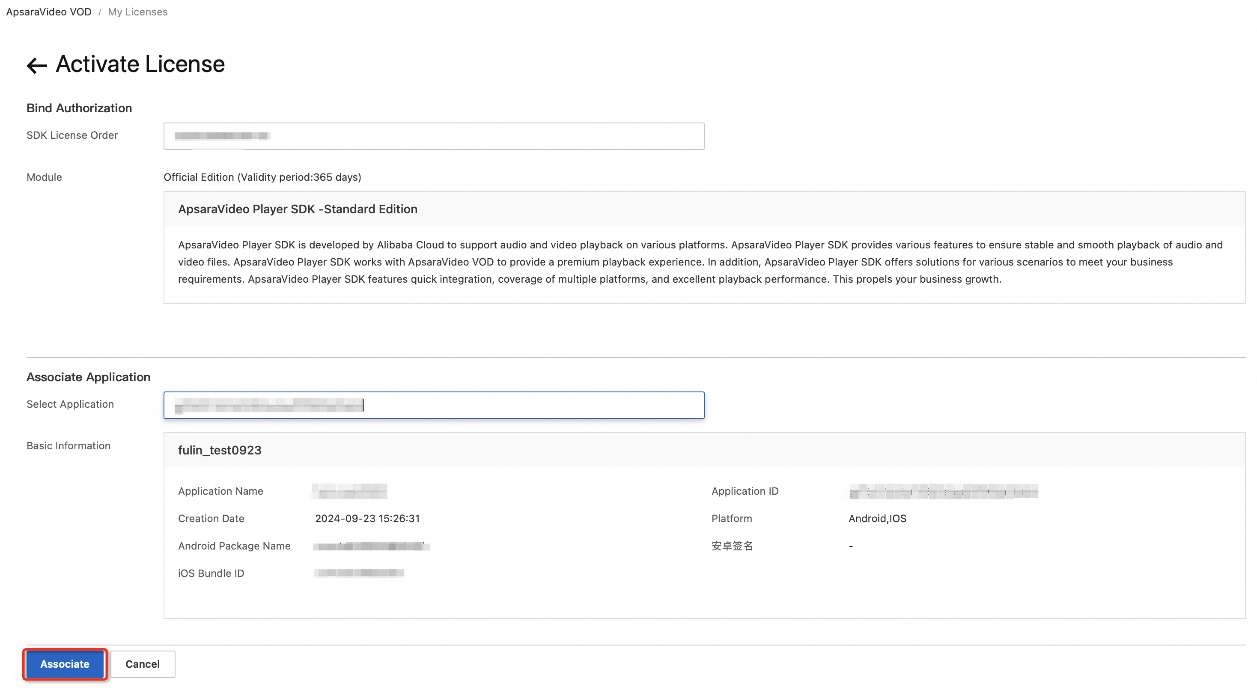Click the blurred Application ID value
This screenshot has width=1257, height=693.
pyautogui.click(x=944, y=491)
